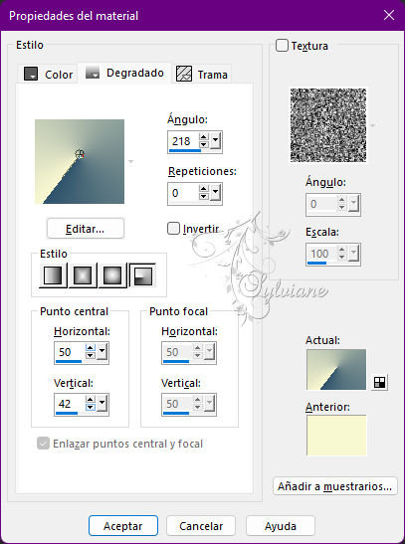This screenshot has height=544, width=405.
Task: Toggle the Invertir checkbox
Action: (x=173, y=229)
